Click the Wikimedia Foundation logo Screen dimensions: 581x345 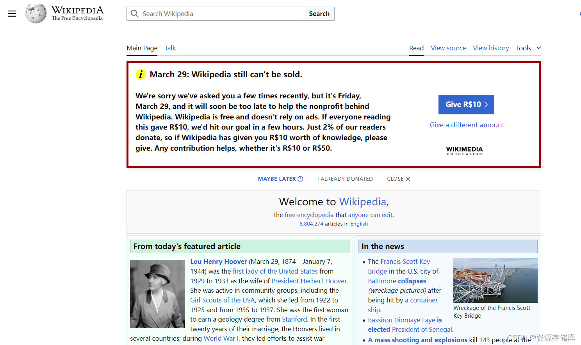464,151
